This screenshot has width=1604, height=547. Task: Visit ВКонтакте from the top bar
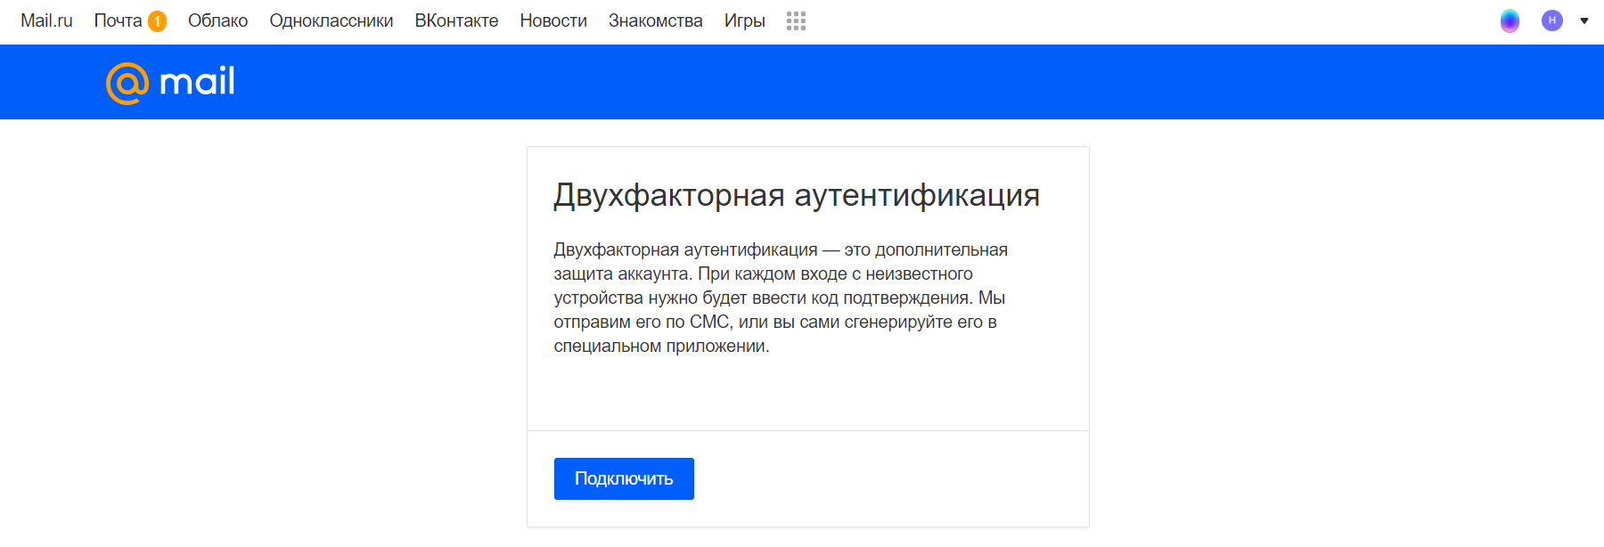click(x=456, y=20)
